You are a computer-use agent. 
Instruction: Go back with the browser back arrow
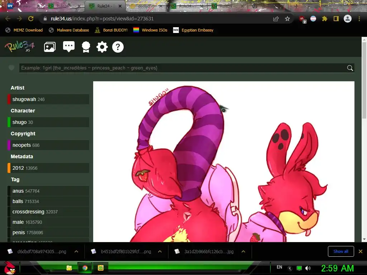pyautogui.click(x=8, y=19)
